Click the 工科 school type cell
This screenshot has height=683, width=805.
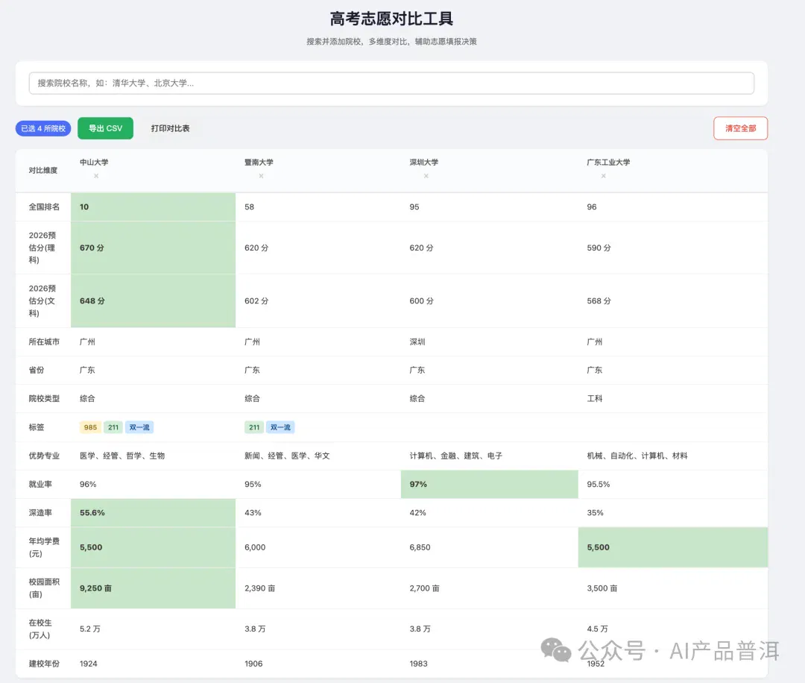[x=672, y=398]
